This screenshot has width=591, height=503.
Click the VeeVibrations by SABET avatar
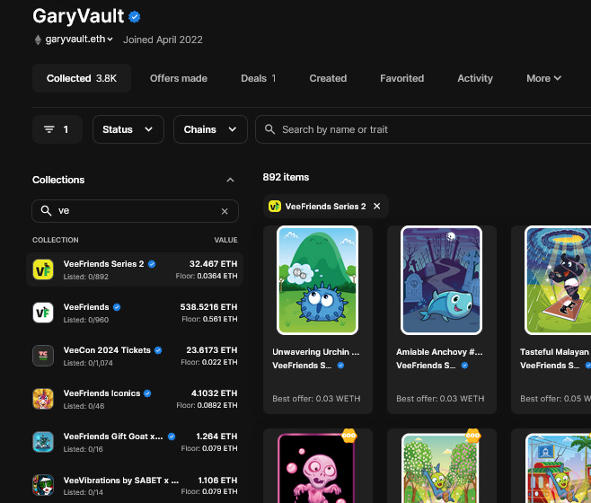(43, 485)
